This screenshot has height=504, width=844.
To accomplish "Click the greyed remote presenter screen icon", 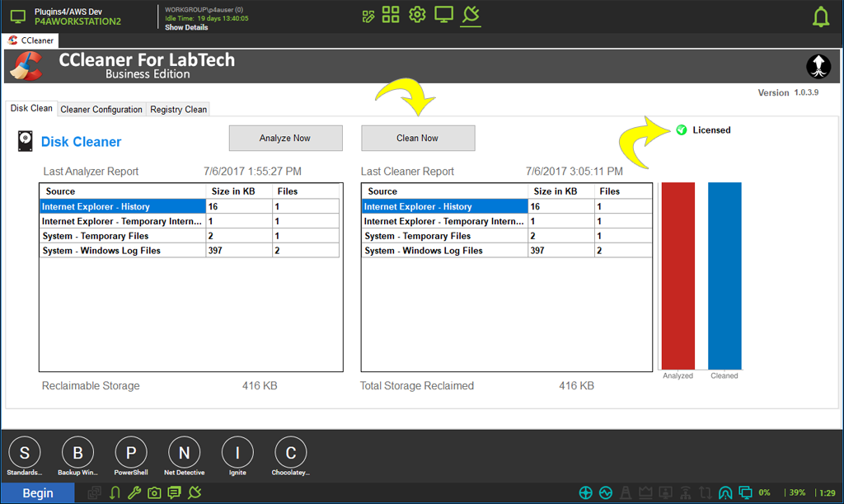I will [x=666, y=492].
